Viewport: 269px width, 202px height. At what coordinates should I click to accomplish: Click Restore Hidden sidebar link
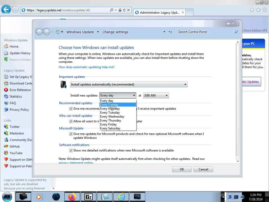pyautogui.click(x=20, y=60)
